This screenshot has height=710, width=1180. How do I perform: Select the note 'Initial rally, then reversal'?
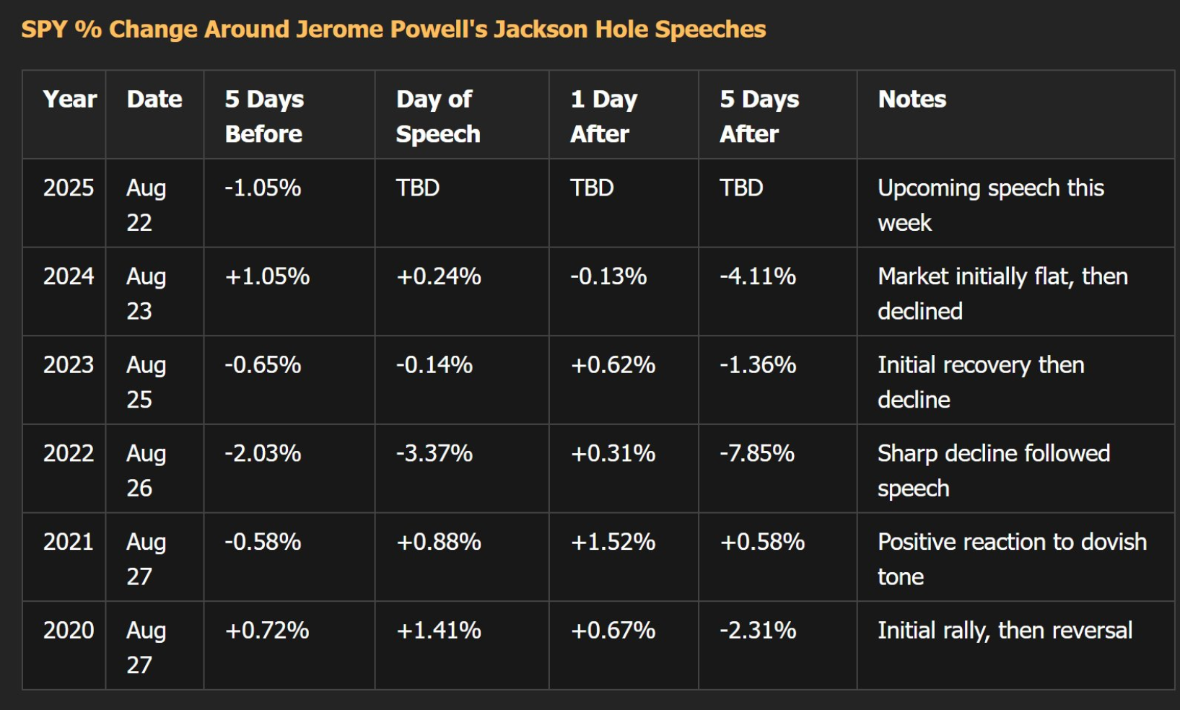[1005, 630]
